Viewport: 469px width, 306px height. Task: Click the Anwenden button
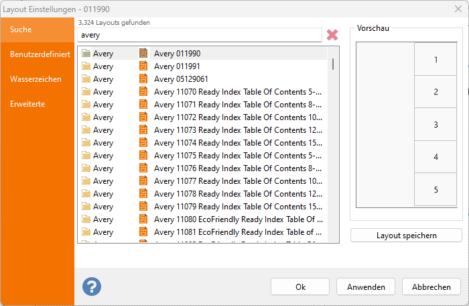coord(366,287)
